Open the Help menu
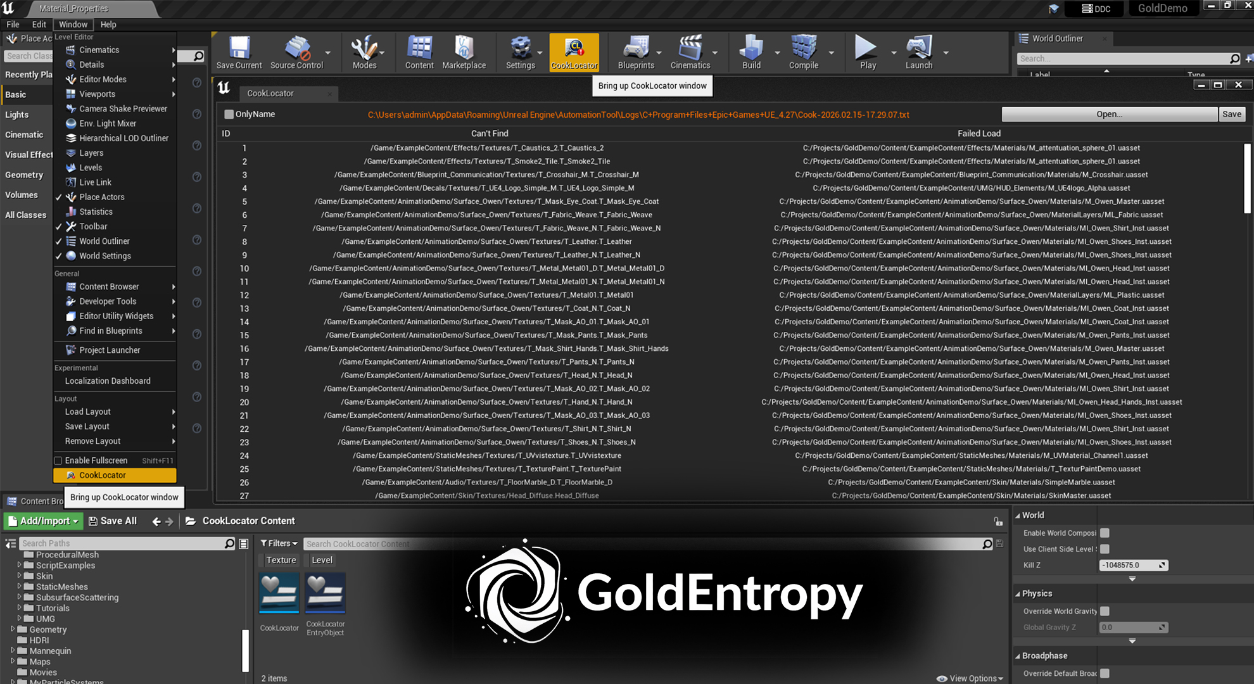The height and width of the screenshot is (684, 1254). click(108, 24)
